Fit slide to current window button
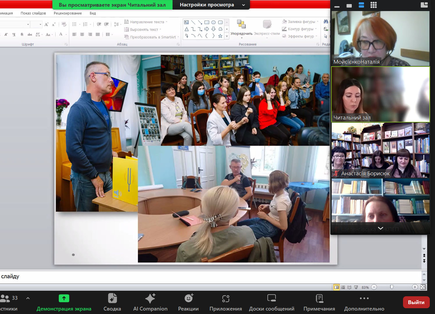The width and height of the screenshot is (435, 314). point(423,287)
